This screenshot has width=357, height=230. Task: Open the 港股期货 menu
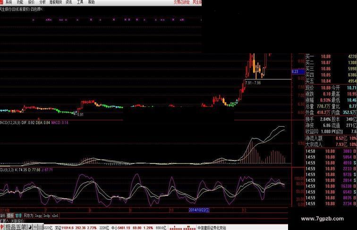pos(56,2)
